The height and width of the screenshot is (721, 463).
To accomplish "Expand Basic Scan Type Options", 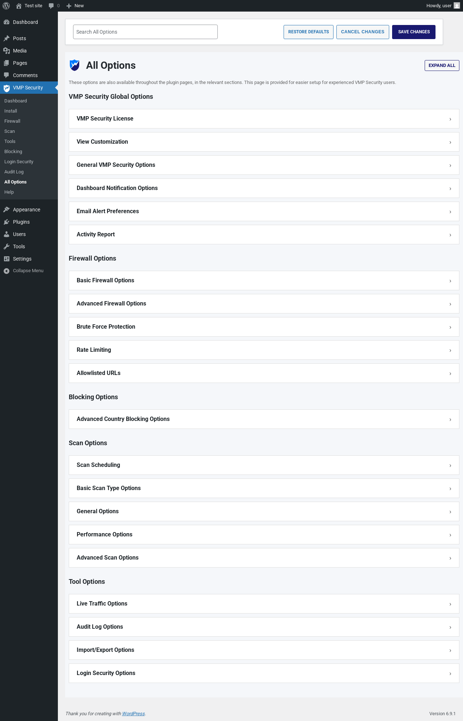I will pos(264,488).
